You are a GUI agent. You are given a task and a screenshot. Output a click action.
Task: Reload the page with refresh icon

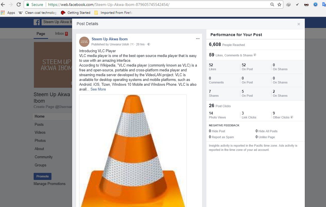(18, 4)
